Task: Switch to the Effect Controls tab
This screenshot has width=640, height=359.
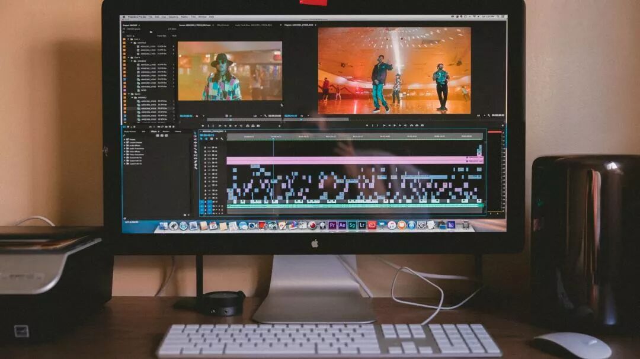Action: pyautogui.click(x=223, y=25)
